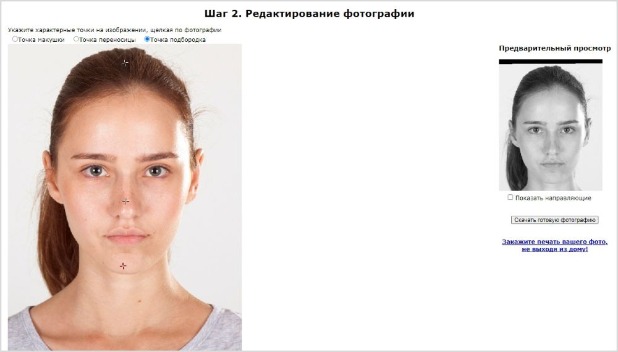The height and width of the screenshot is (352, 618).
Task: Click the red crosshair marker on the chin
Action: pos(123,266)
